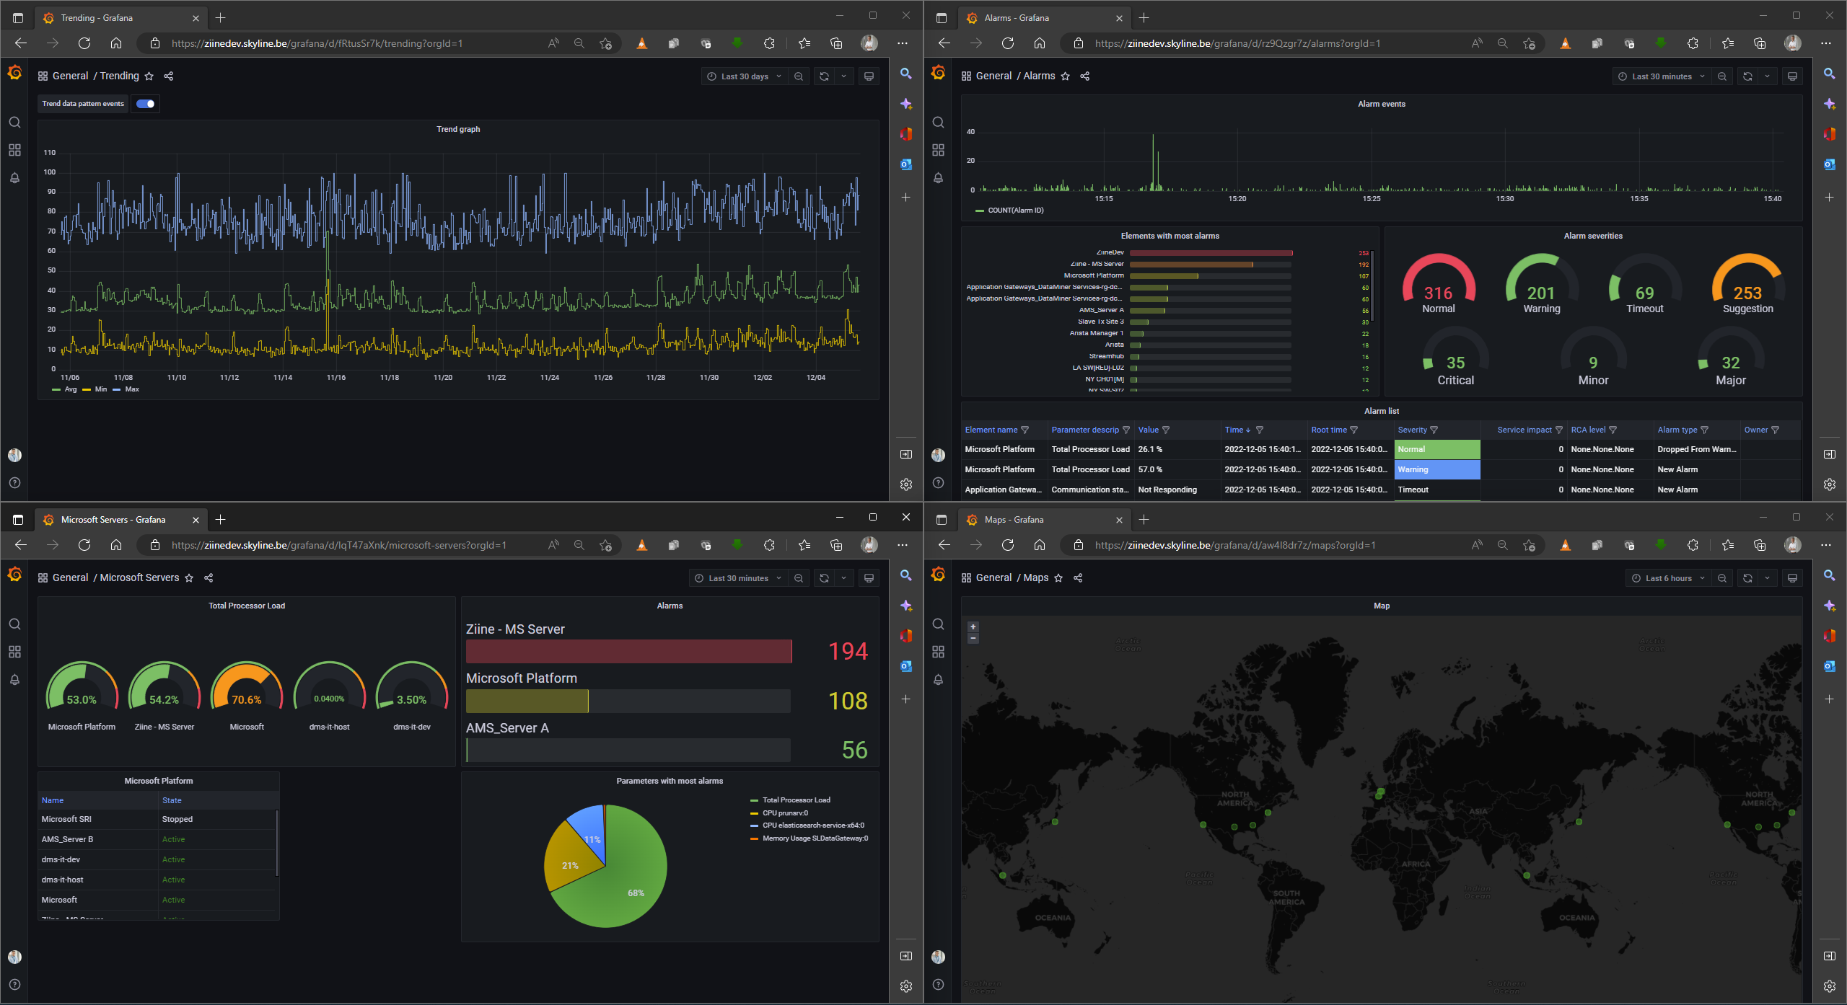Click Grafana logo in Trending window

pos(14,73)
